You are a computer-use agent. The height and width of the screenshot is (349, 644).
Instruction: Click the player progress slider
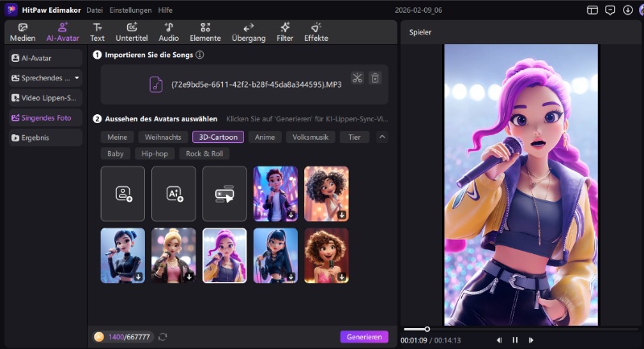(427, 329)
